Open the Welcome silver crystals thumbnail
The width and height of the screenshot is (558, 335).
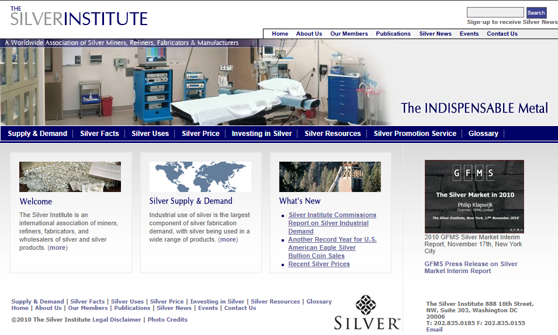70,177
